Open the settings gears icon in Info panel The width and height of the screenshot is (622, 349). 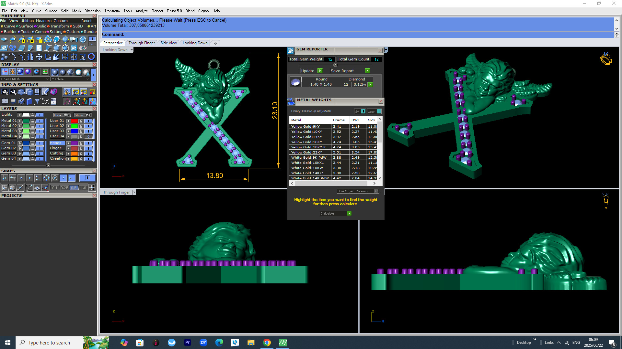(x=5, y=92)
